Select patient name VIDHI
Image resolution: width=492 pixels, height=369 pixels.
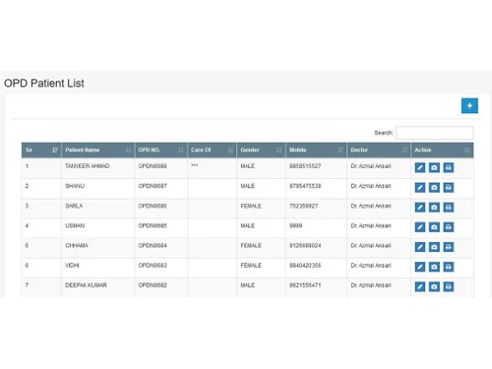(x=72, y=266)
